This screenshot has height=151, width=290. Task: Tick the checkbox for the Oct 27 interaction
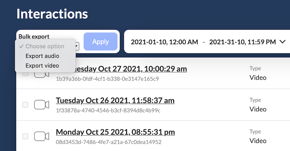[25, 74]
